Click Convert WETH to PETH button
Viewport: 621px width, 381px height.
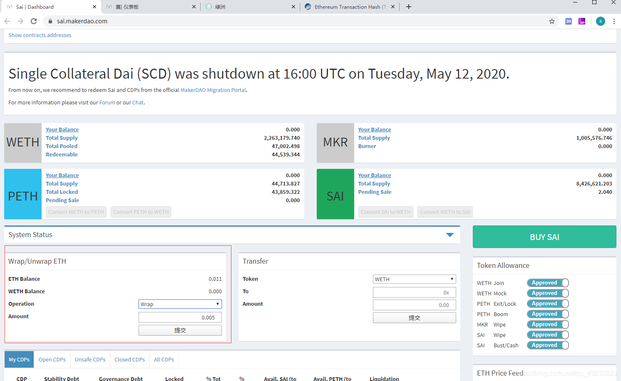pyautogui.click(x=76, y=212)
